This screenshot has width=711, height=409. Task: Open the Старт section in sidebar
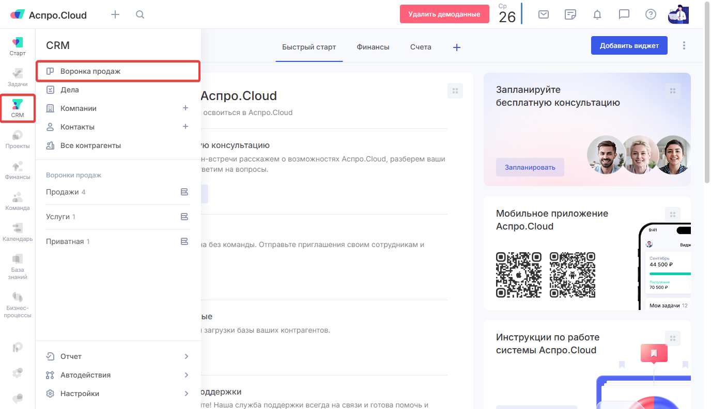(x=18, y=47)
